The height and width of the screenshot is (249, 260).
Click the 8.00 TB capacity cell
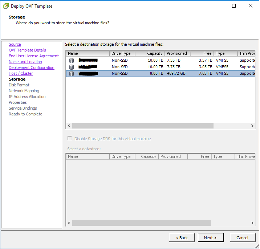tap(157, 73)
